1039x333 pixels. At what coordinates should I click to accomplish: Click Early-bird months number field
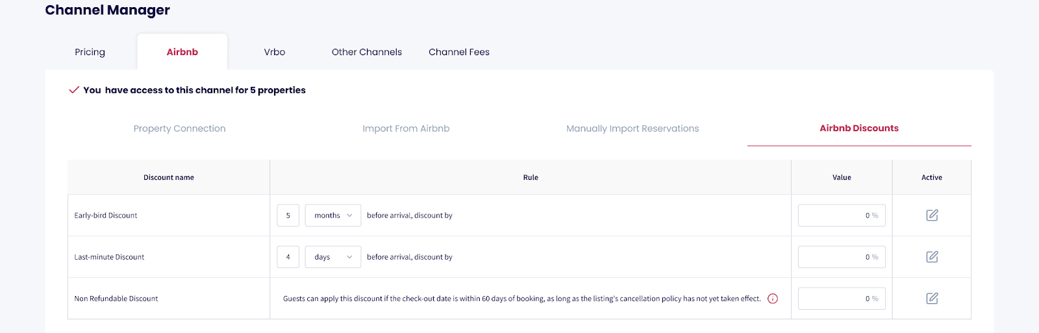pos(288,216)
